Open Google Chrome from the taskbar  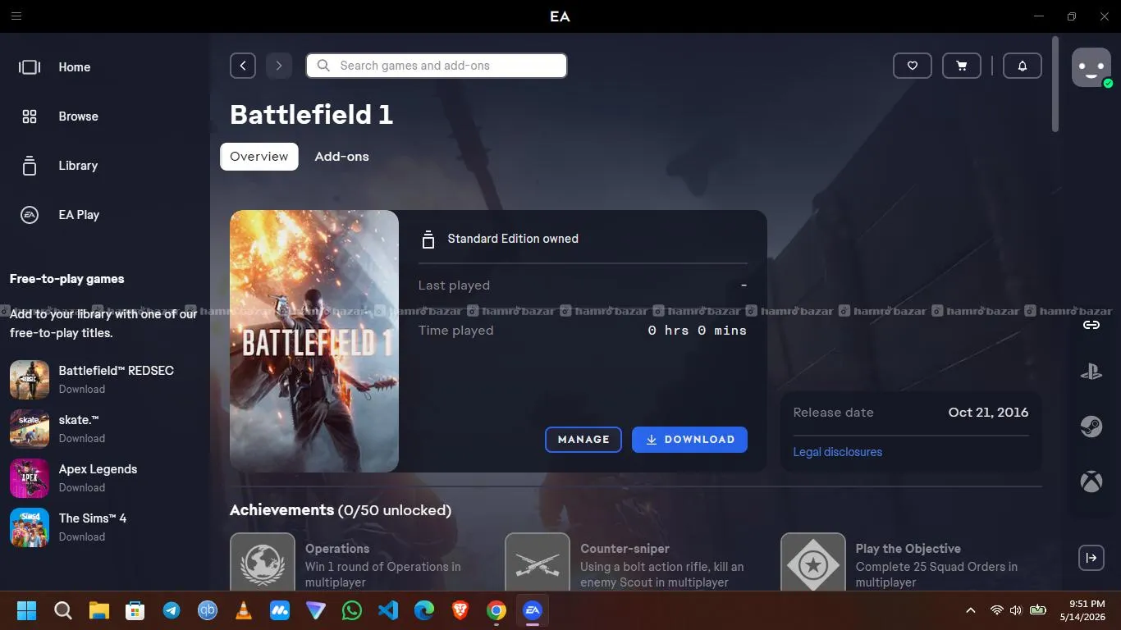pos(496,610)
